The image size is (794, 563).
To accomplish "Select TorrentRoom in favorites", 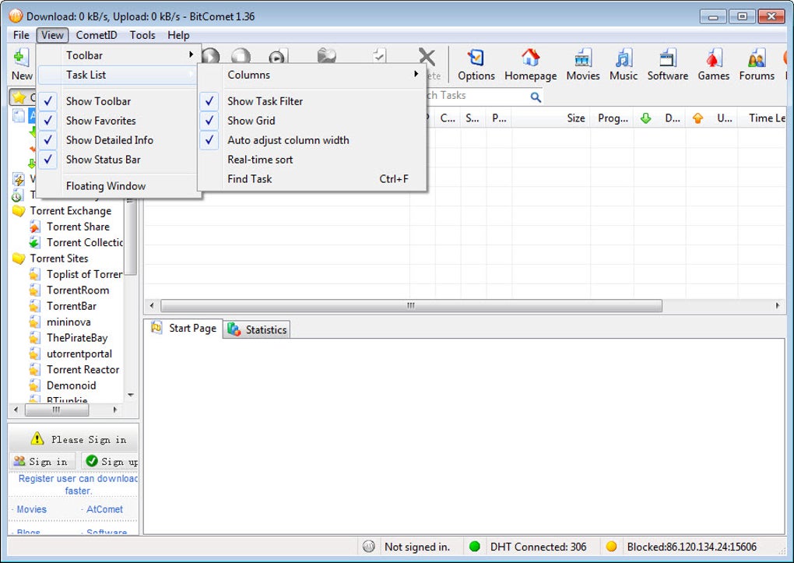I will pyautogui.click(x=78, y=290).
